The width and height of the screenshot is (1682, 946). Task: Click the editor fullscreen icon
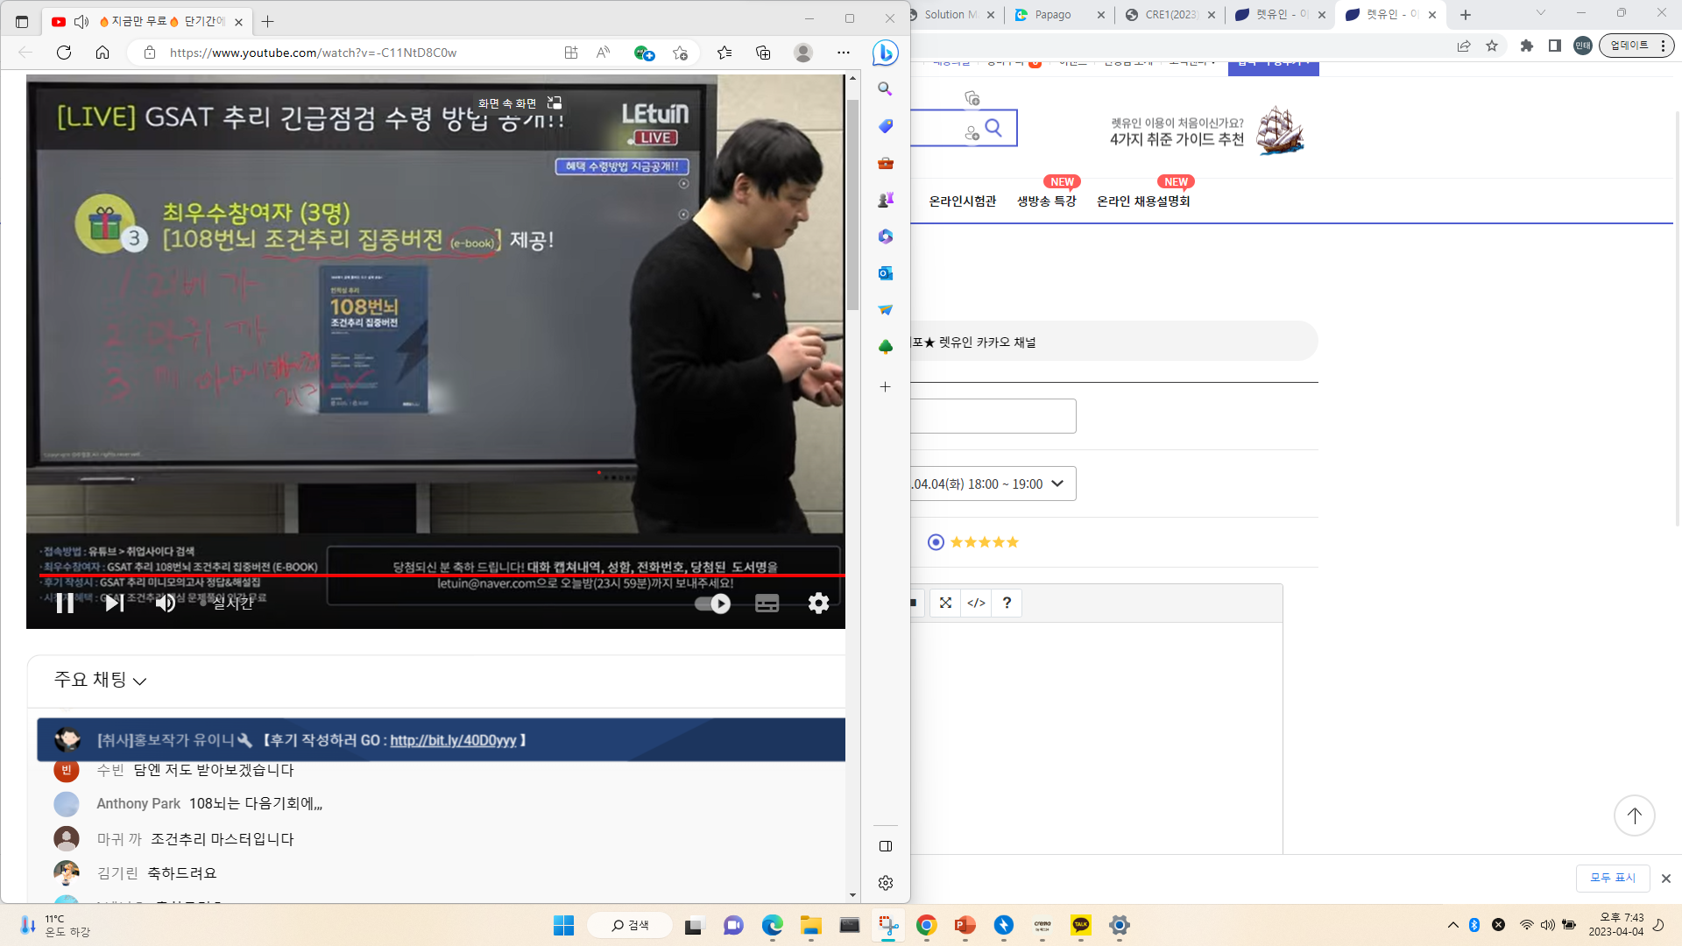[945, 603]
